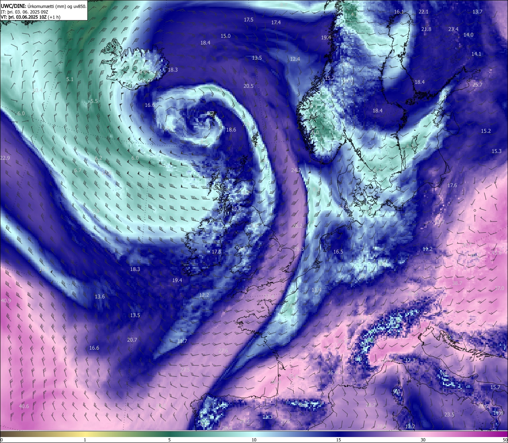Select the 11.7 value label
The height and width of the screenshot is (443, 508).
point(182,341)
